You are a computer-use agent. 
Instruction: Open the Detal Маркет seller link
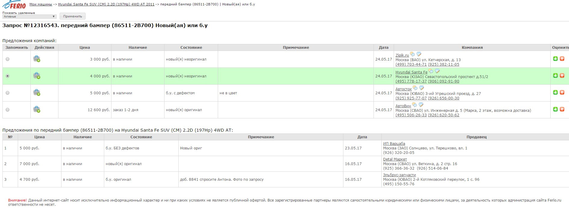[395, 159]
